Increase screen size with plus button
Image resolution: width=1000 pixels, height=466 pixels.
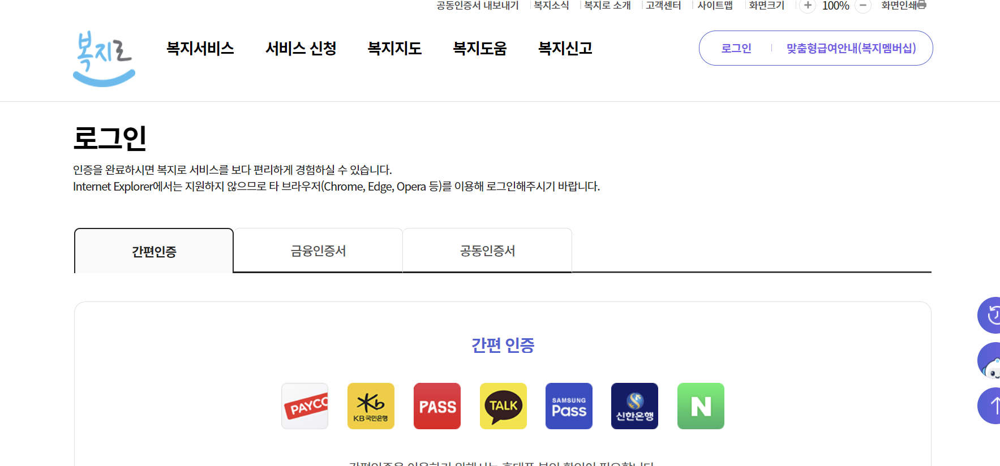(x=808, y=6)
